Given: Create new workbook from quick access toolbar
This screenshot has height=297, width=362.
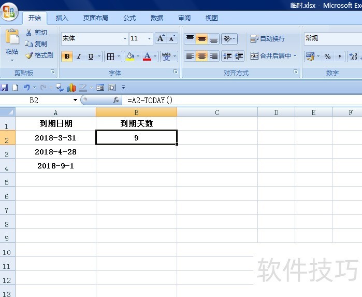Looking at the screenshot, I should [15, 88].
